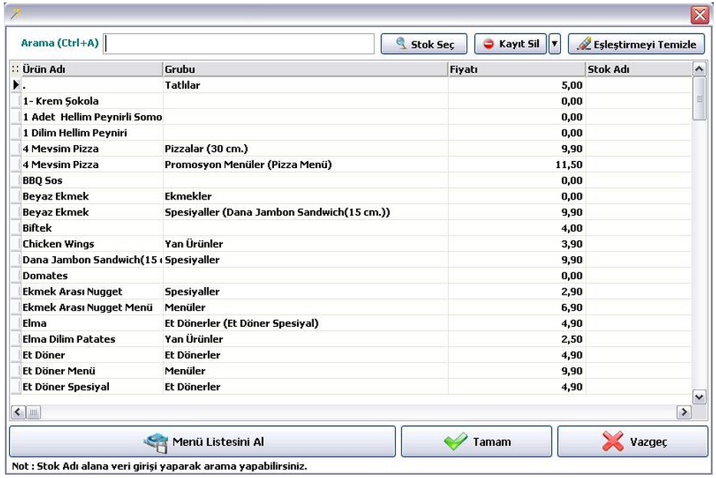The height and width of the screenshot is (478, 716).
Task: Click the price 3,90 for Chicken Wings
Action: [517, 244]
